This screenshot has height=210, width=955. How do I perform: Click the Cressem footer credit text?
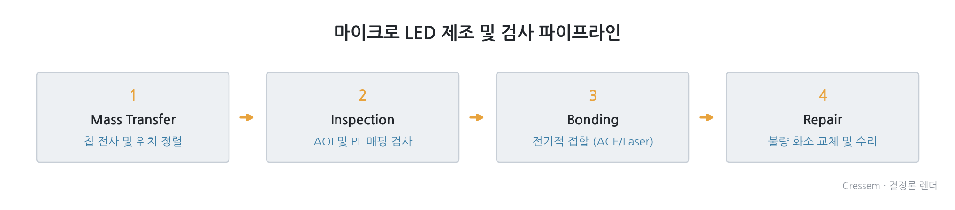point(890,186)
